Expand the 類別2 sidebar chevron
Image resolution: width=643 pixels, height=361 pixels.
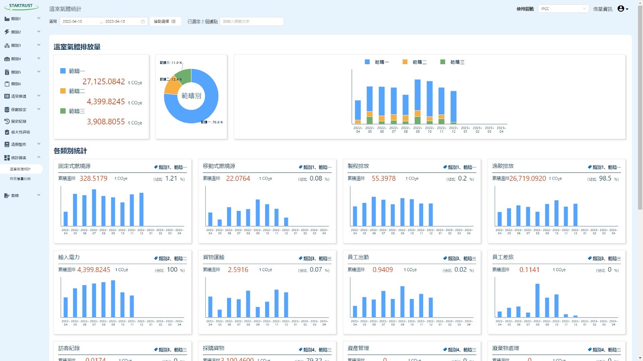(39, 32)
